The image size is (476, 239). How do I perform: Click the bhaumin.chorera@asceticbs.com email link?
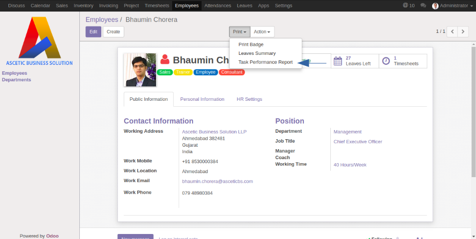[x=218, y=181]
